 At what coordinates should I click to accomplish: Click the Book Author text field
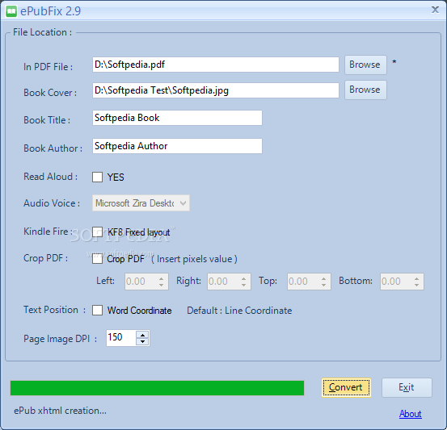point(177,146)
